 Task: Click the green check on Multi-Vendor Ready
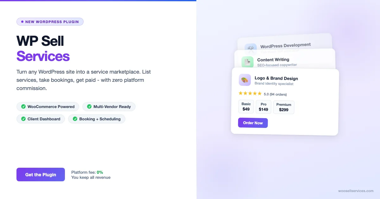[x=89, y=106]
